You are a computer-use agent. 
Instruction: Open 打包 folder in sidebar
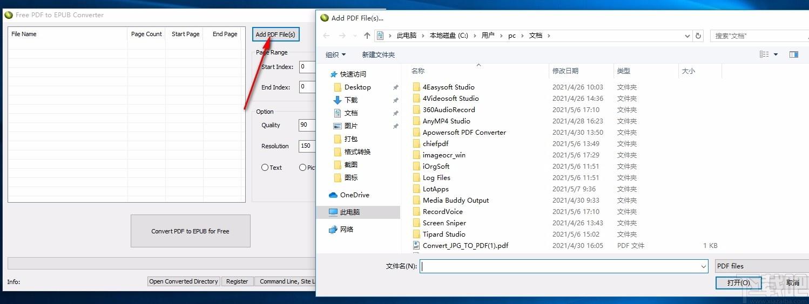coord(351,139)
